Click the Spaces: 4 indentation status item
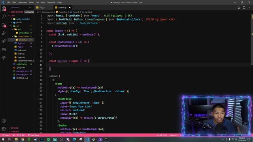The image size is (253, 142). (174, 135)
